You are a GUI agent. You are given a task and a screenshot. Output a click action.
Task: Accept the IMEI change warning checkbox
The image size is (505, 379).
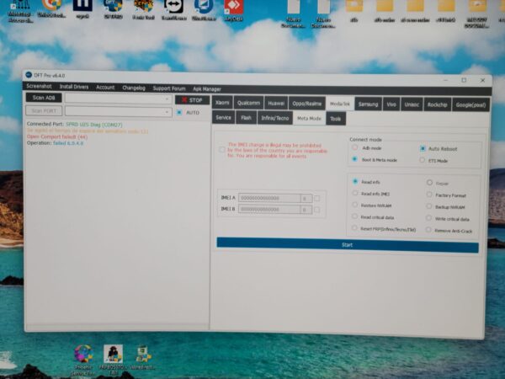(222, 149)
